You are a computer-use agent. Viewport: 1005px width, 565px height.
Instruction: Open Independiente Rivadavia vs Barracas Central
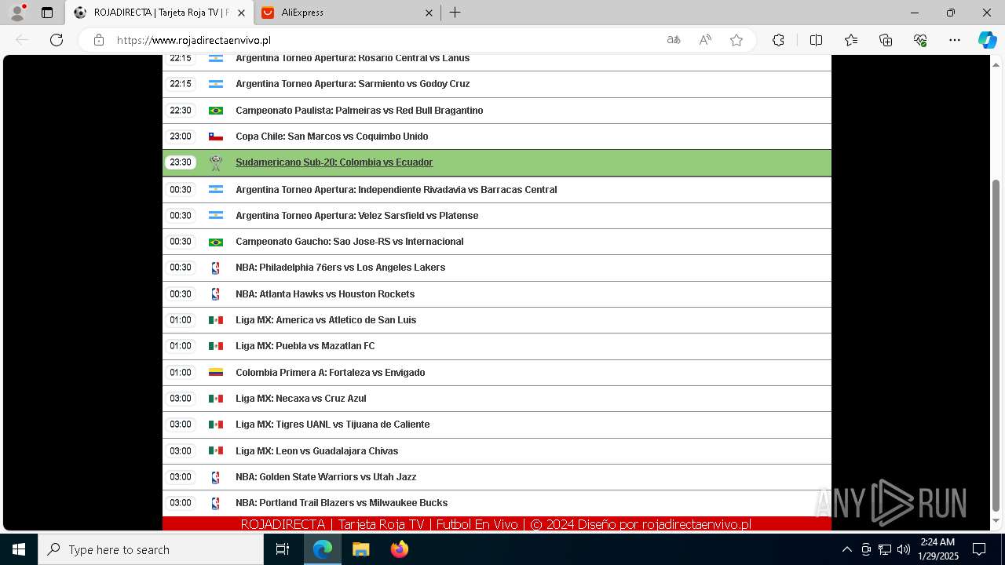[397, 190]
